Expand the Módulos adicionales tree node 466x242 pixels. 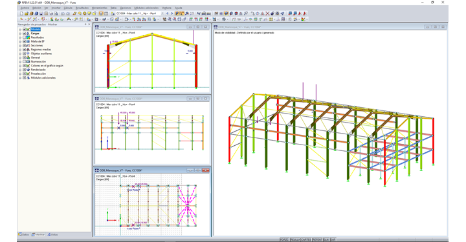(x=20, y=77)
